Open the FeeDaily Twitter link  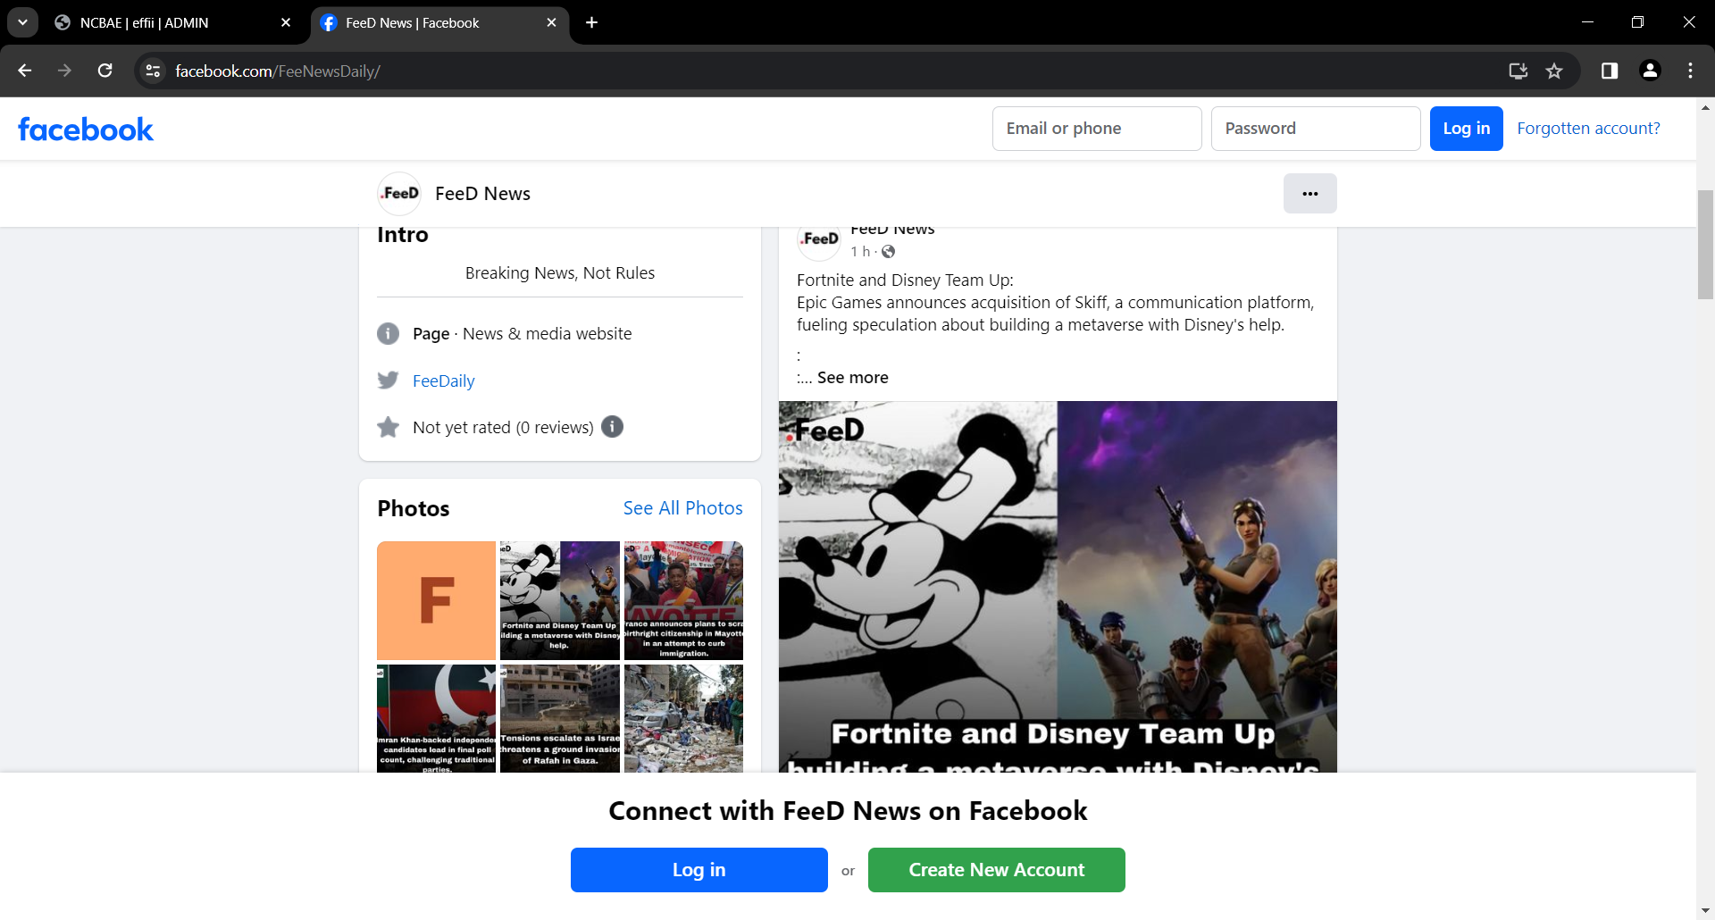(443, 381)
